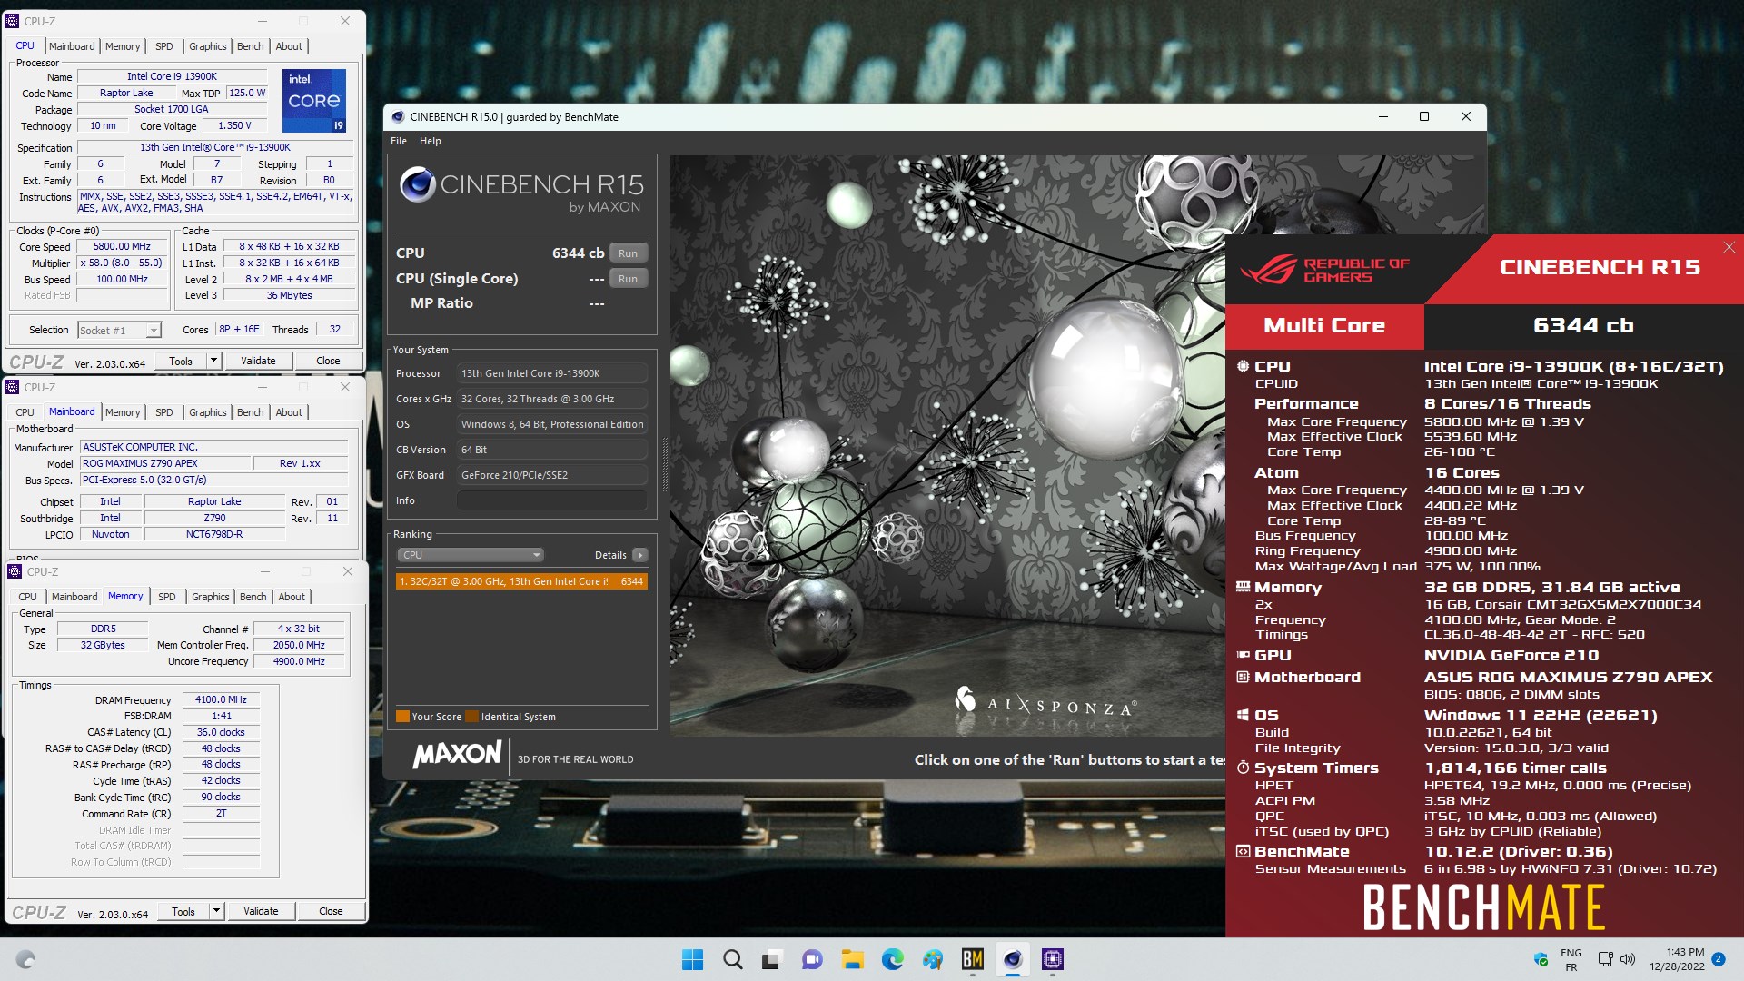Select Mainboard tab in bottom CPU-Z window
This screenshot has width=1744, height=981.
click(74, 597)
